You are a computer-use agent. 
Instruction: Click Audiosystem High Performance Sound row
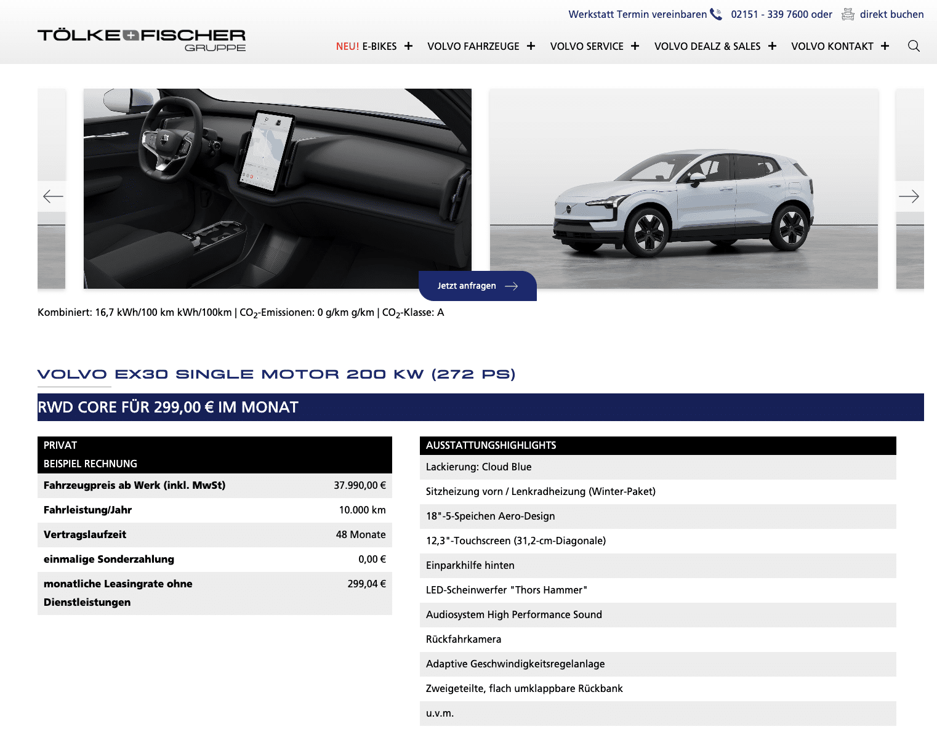click(658, 615)
